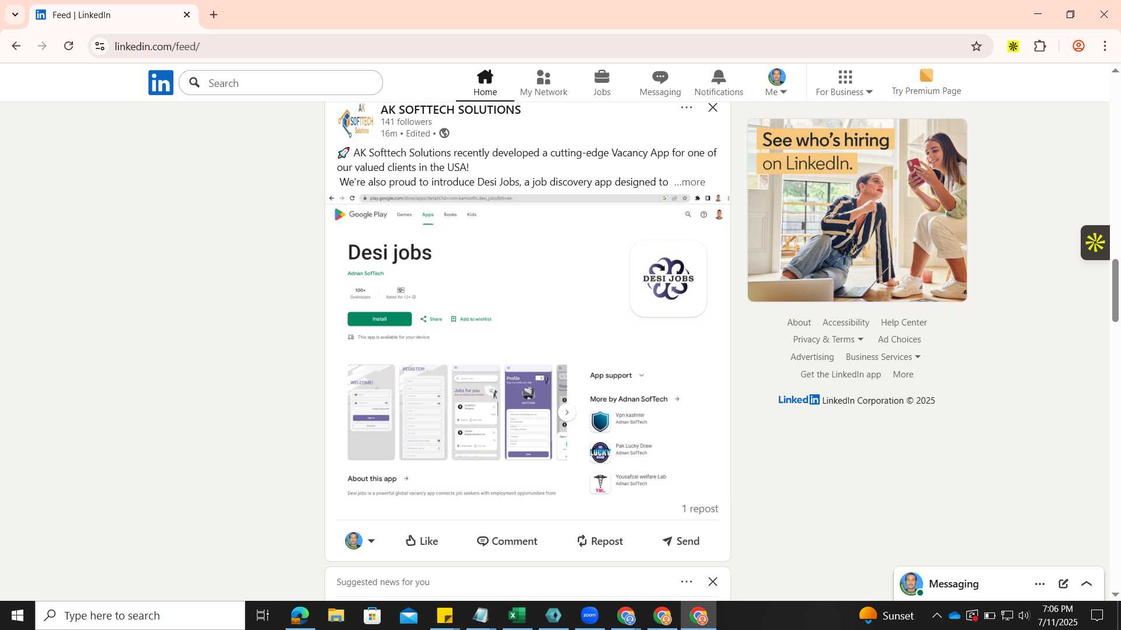Open the See who's hiring ad
Image resolution: width=1121 pixels, height=630 pixels.
pos(857,210)
